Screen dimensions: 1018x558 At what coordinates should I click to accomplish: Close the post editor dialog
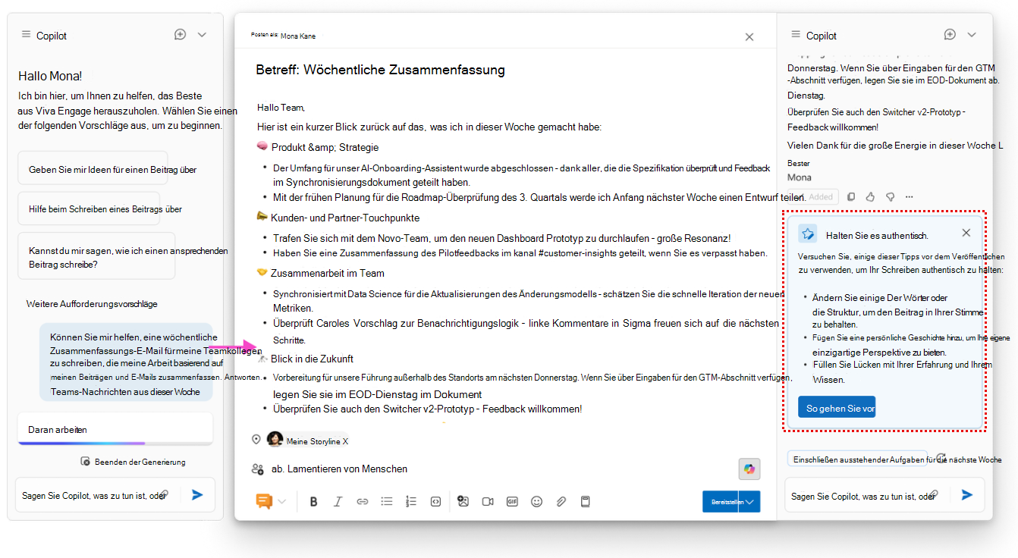(x=749, y=37)
